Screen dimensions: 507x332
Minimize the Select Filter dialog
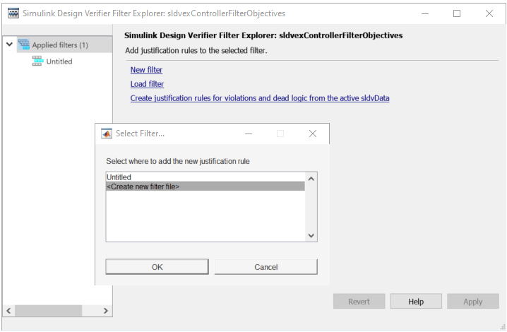coord(249,134)
